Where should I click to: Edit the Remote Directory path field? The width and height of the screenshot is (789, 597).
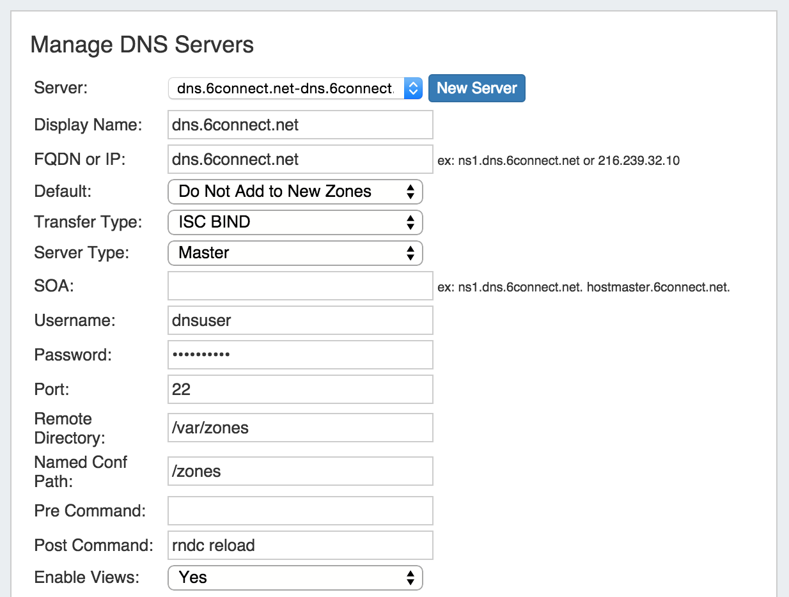click(x=300, y=428)
